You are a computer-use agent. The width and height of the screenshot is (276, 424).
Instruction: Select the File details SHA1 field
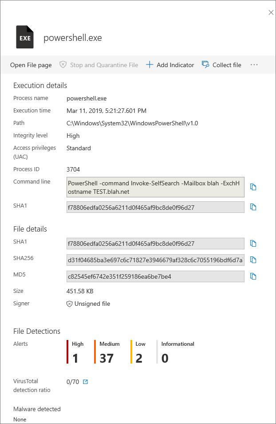155,244
